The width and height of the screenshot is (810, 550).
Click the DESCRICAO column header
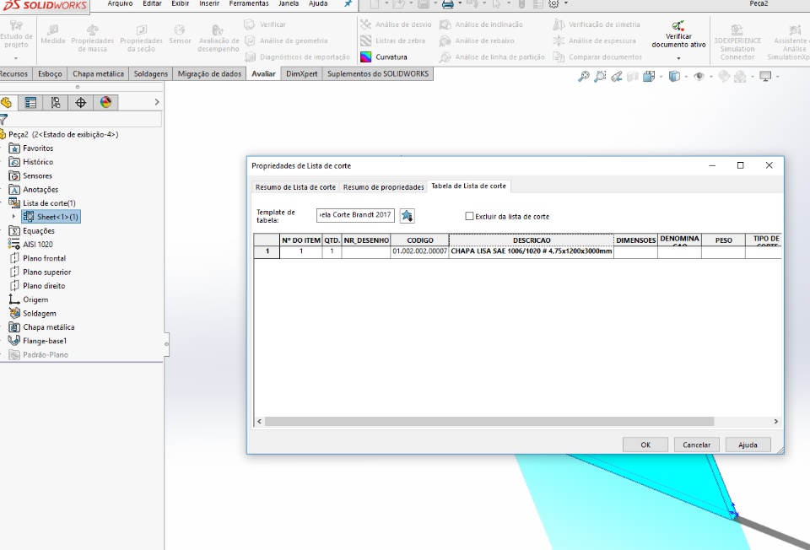531,240
